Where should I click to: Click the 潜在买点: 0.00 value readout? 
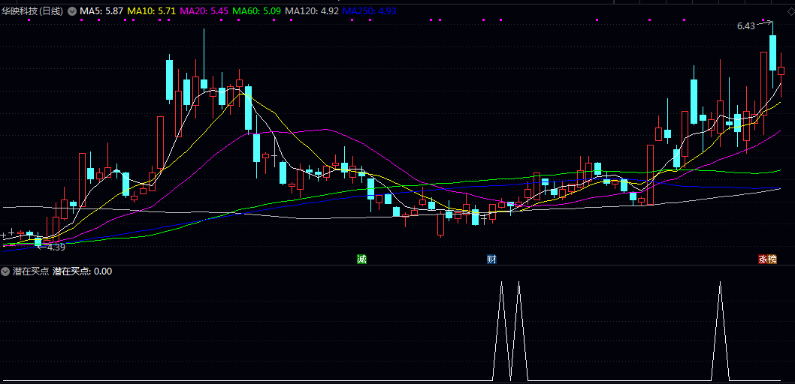coord(82,271)
